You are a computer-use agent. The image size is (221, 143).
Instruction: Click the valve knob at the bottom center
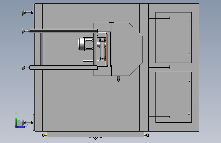95,138
